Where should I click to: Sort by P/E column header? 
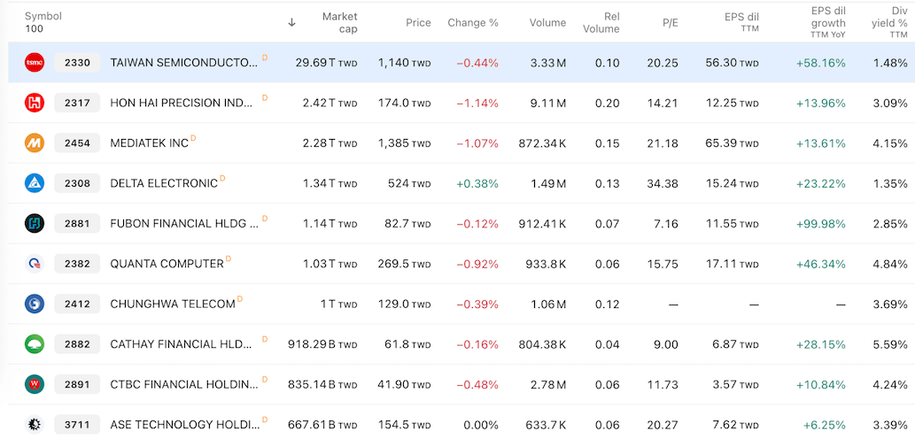669,23
